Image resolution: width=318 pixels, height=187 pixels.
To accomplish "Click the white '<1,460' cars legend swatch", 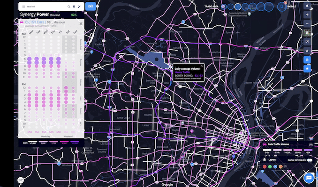I will (x=32, y=142).
